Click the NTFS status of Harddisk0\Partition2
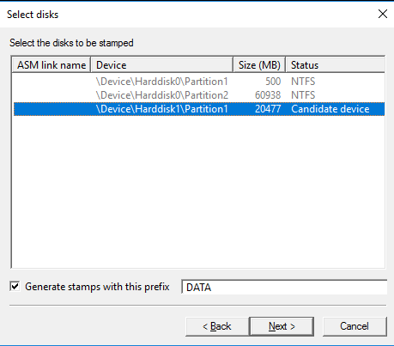Image resolution: width=394 pixels, height=346 pixels. [303, 95]
